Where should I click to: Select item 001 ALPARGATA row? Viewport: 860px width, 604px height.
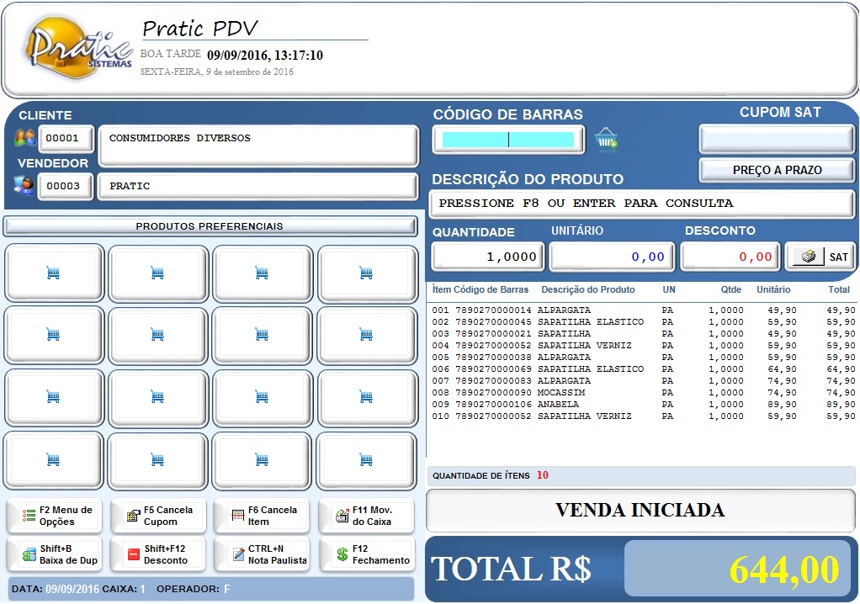pos(644,310)
